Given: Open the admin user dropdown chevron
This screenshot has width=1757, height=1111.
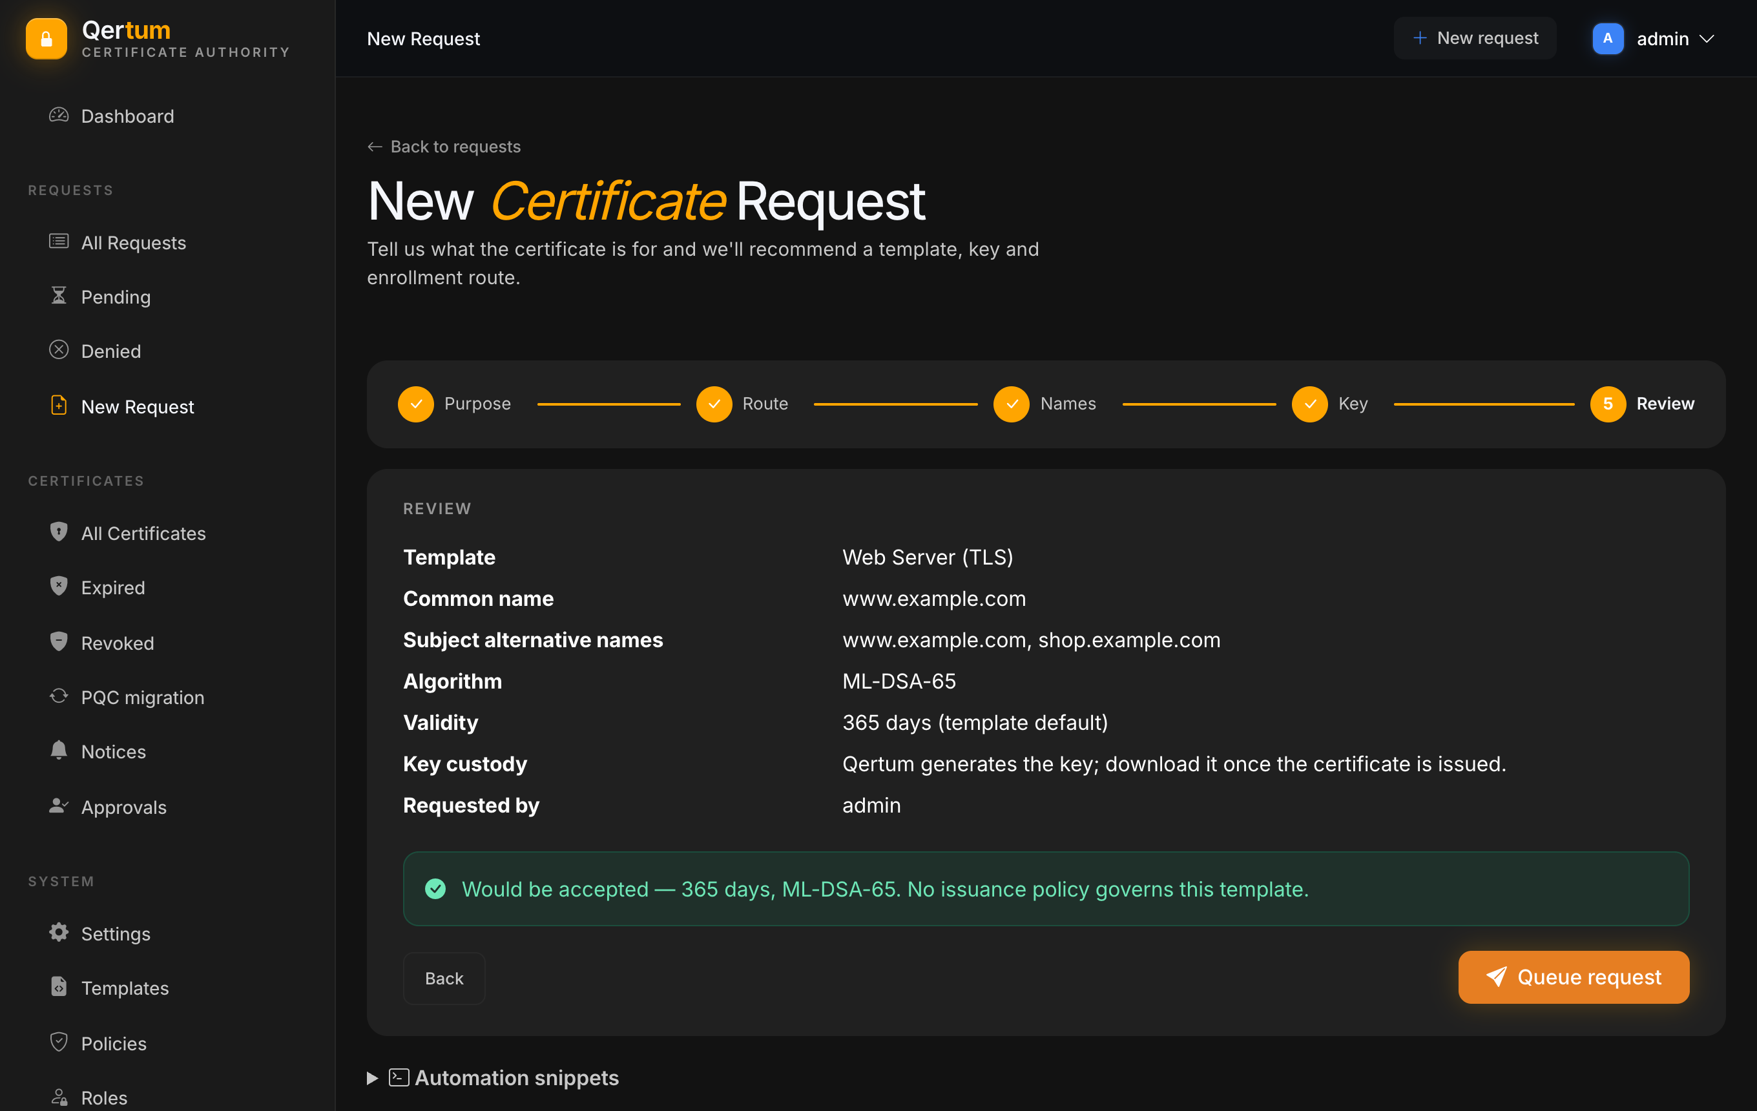Looking at the screenshot, I should coord(1706,39).
